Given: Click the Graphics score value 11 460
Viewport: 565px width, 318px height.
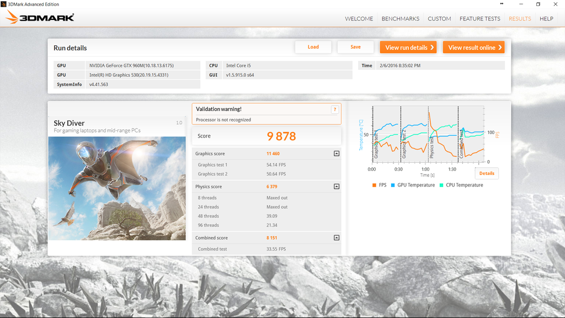Looking at the screenshot, I should (273, 153).
